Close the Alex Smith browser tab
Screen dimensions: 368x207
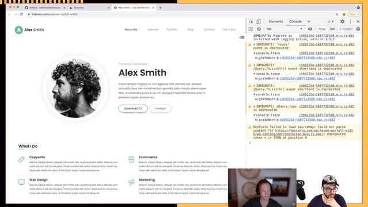coord(154,7)
